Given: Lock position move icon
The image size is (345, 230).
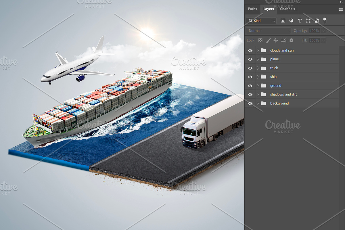Looking at the screenshot, I should (276, 41).
